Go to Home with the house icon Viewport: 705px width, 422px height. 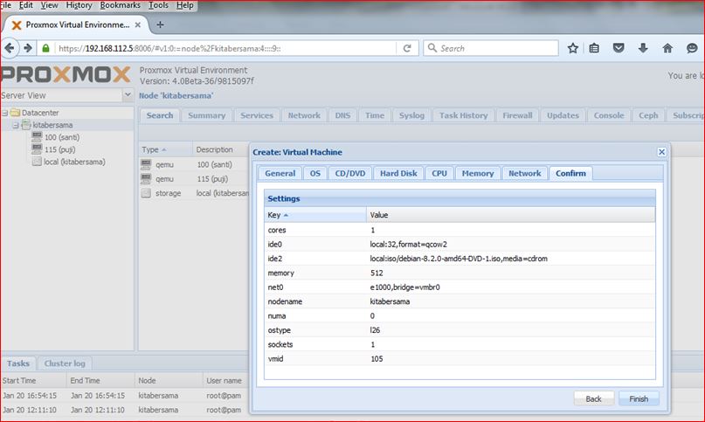pyautogui.click(x=667, y=48)
